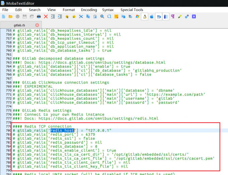Click the second yellow star bookmark icon
The height and width of the screenshot is (175, 228).
click(74, 16)
